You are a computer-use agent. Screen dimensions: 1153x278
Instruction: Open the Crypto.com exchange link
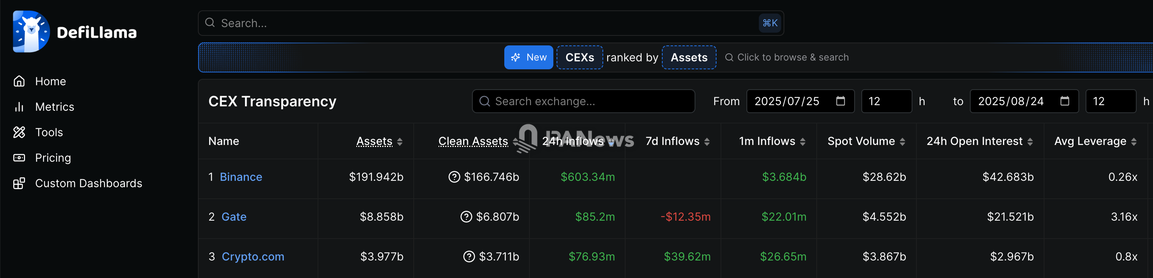(253, 256)
